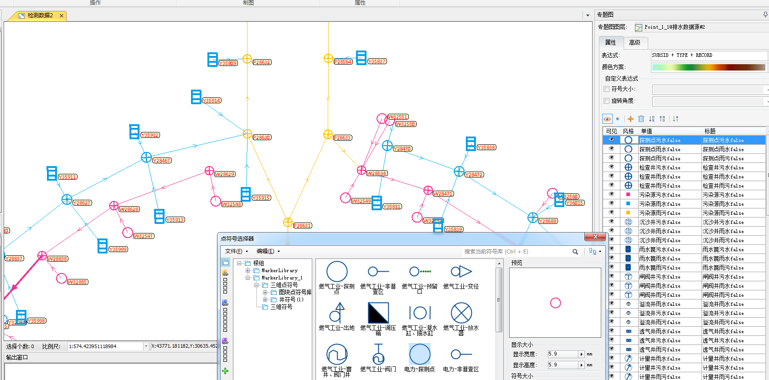Toggle visibility of 污染源污水false row
The height and width of the screenshot is (380, 769).
pyautogui.click(x=611, y=194)
